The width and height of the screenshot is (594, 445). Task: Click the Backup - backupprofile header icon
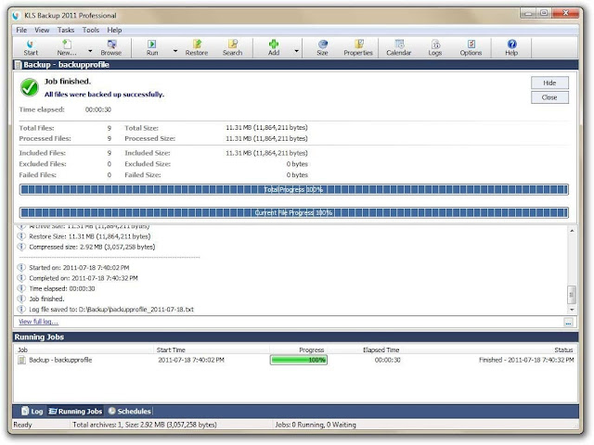(18, 65)
